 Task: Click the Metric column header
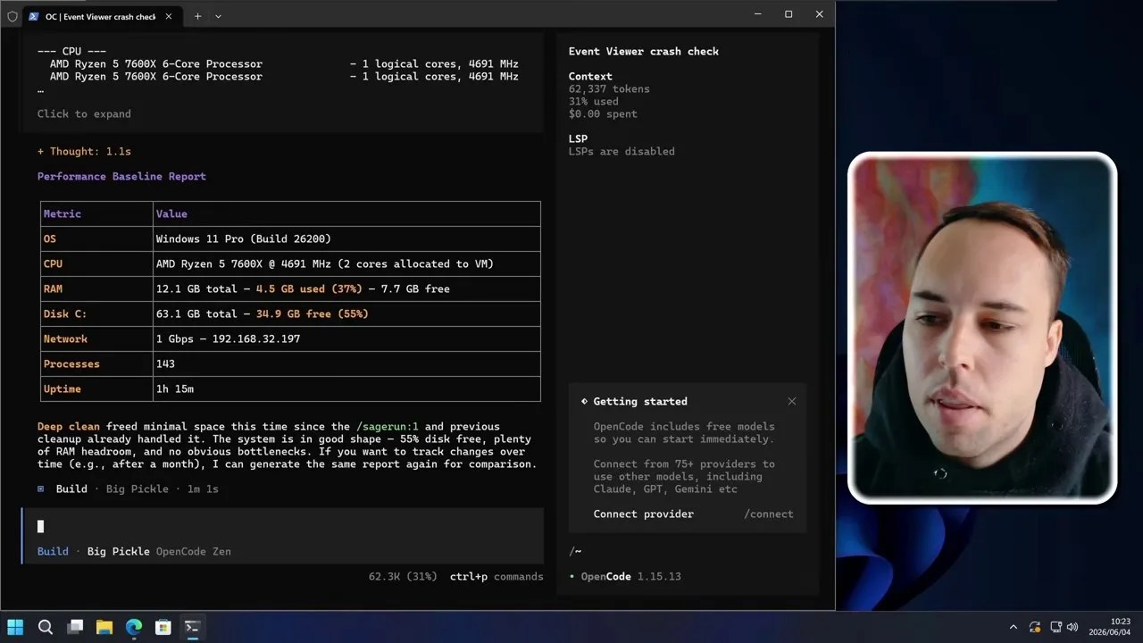[63, 214]
